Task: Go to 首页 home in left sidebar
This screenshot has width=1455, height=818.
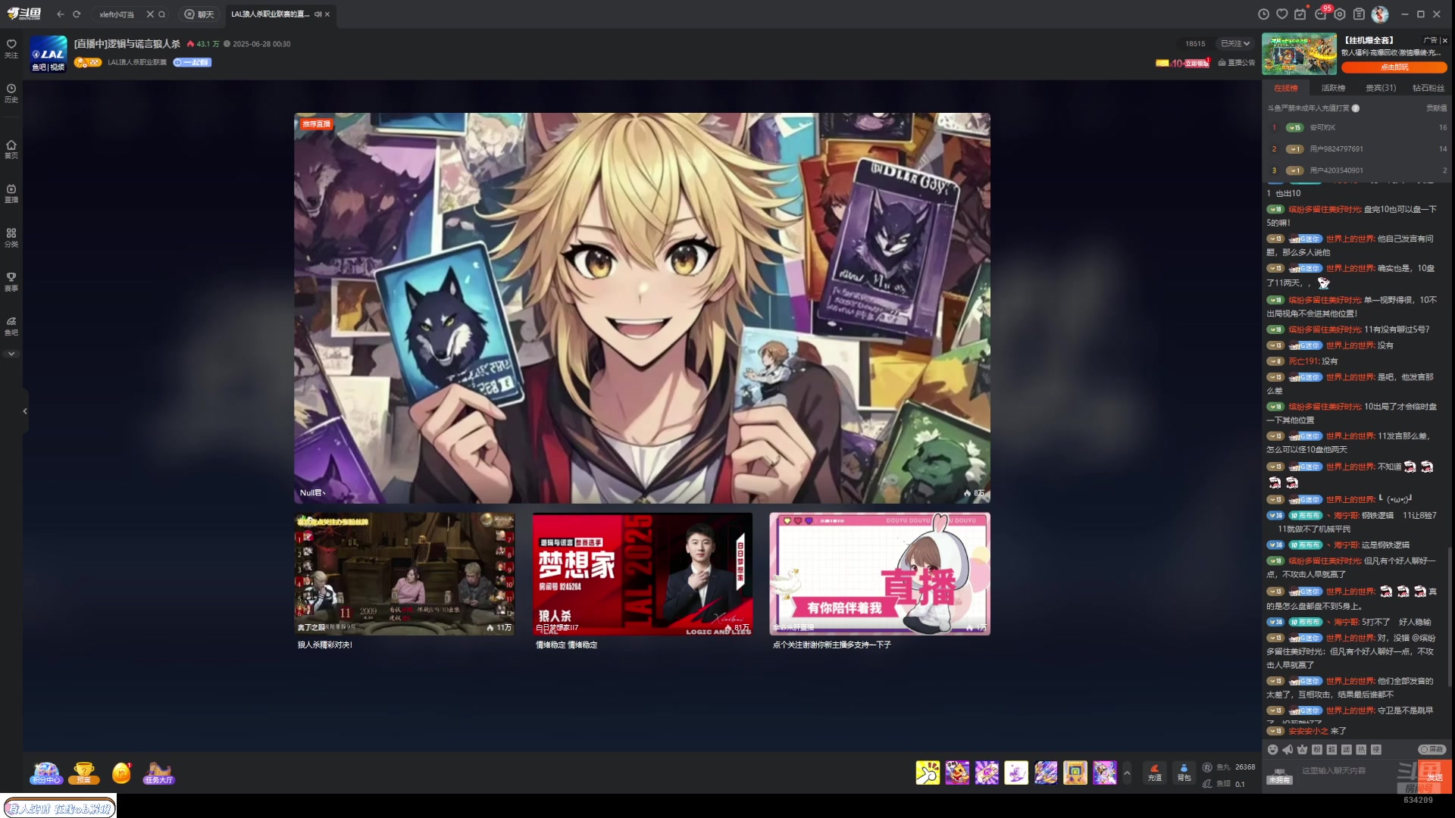Action: [11, 149]
